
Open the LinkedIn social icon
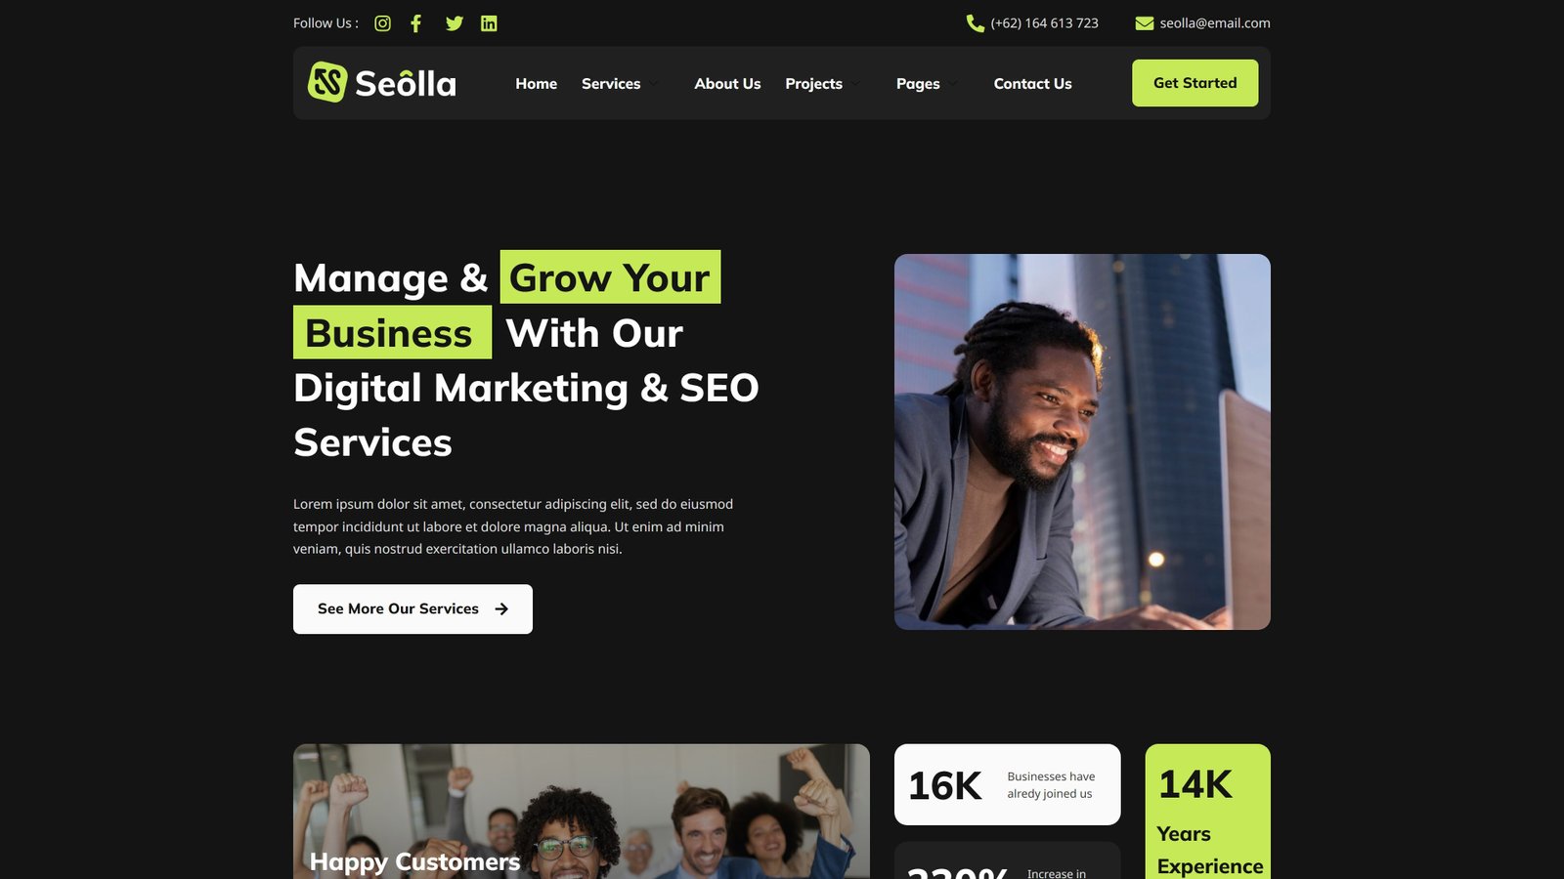489,23
